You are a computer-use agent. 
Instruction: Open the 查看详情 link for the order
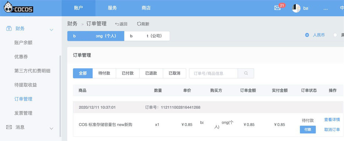(332, 120)
